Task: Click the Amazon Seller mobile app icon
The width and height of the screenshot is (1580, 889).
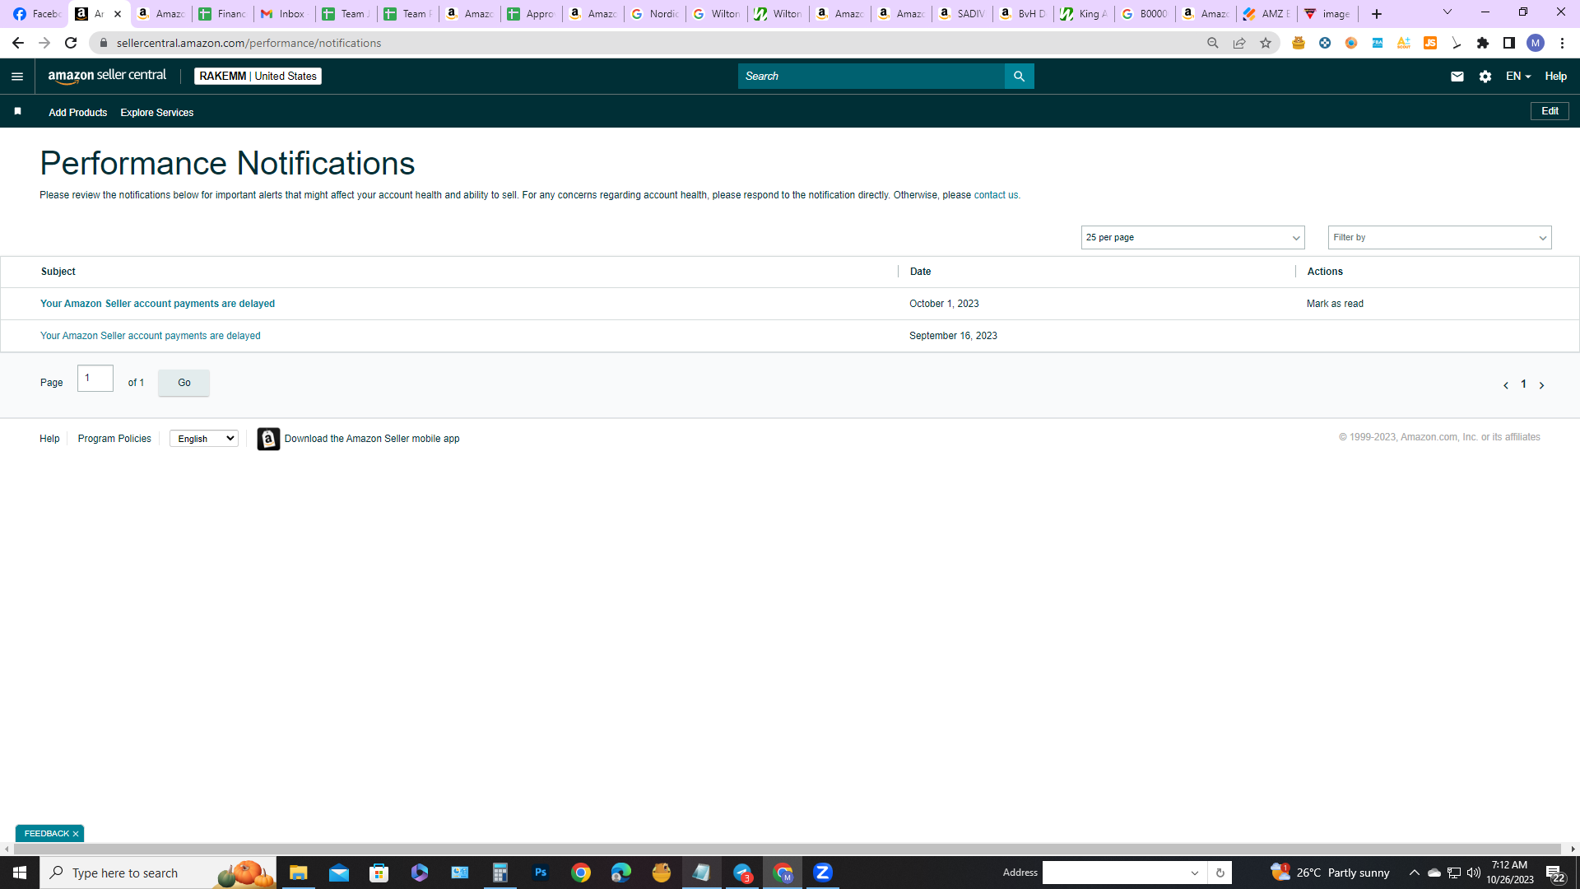Action: pos(268,439)
